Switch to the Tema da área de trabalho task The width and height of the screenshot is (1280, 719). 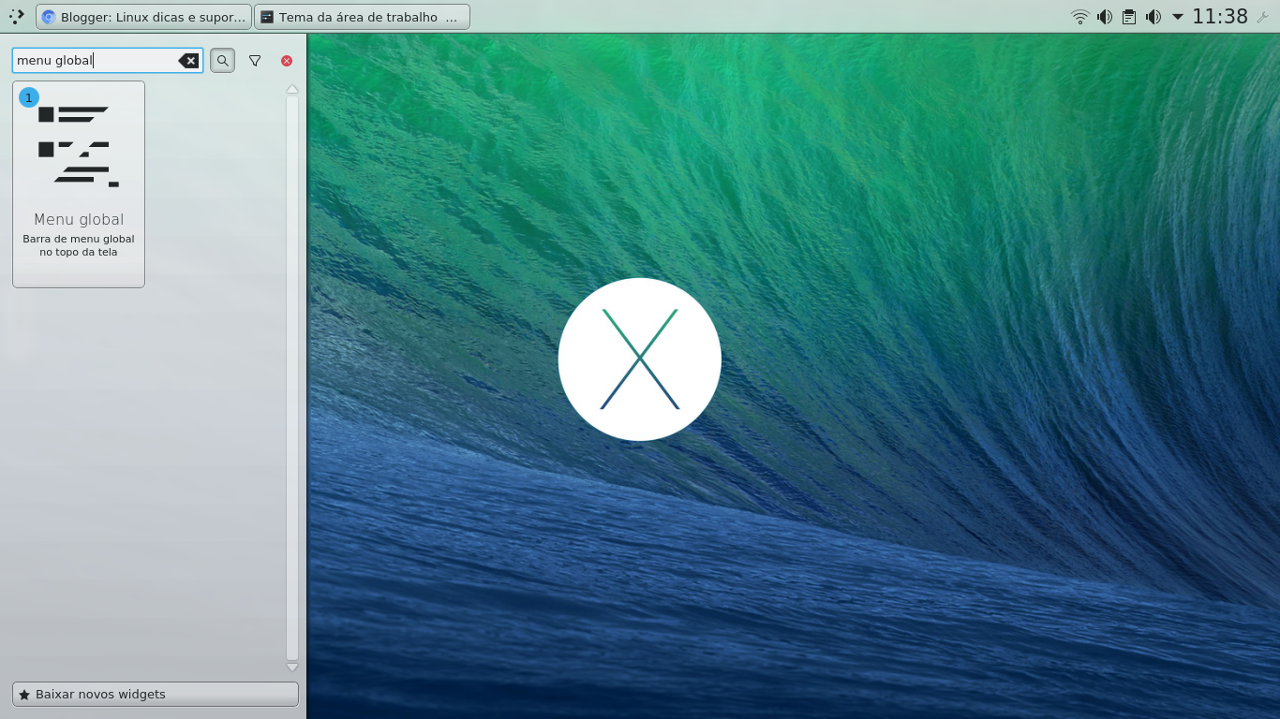[x=361, y=16]
